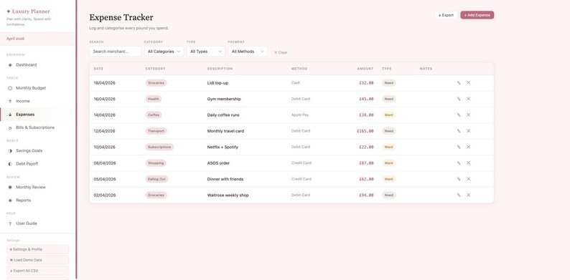Delete the Daily coffee runs expense

pyautogui.click(x=469, y=115)
